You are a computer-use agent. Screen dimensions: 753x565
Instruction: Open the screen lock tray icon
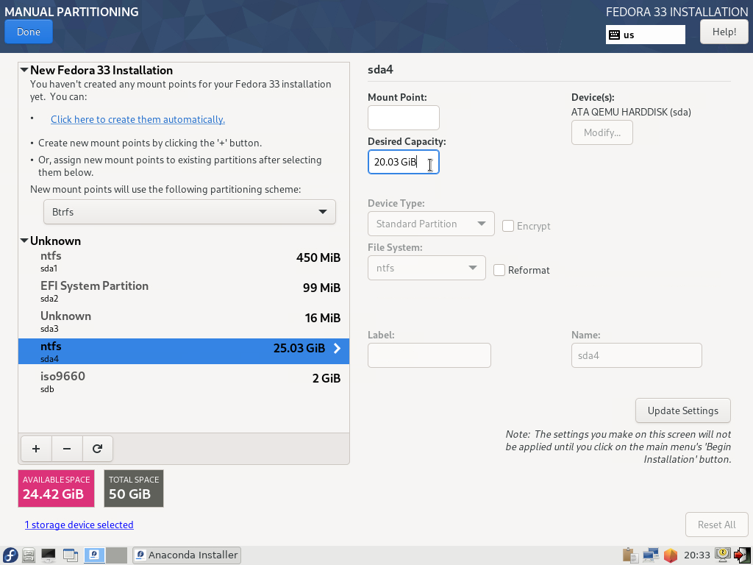point(723,555)
